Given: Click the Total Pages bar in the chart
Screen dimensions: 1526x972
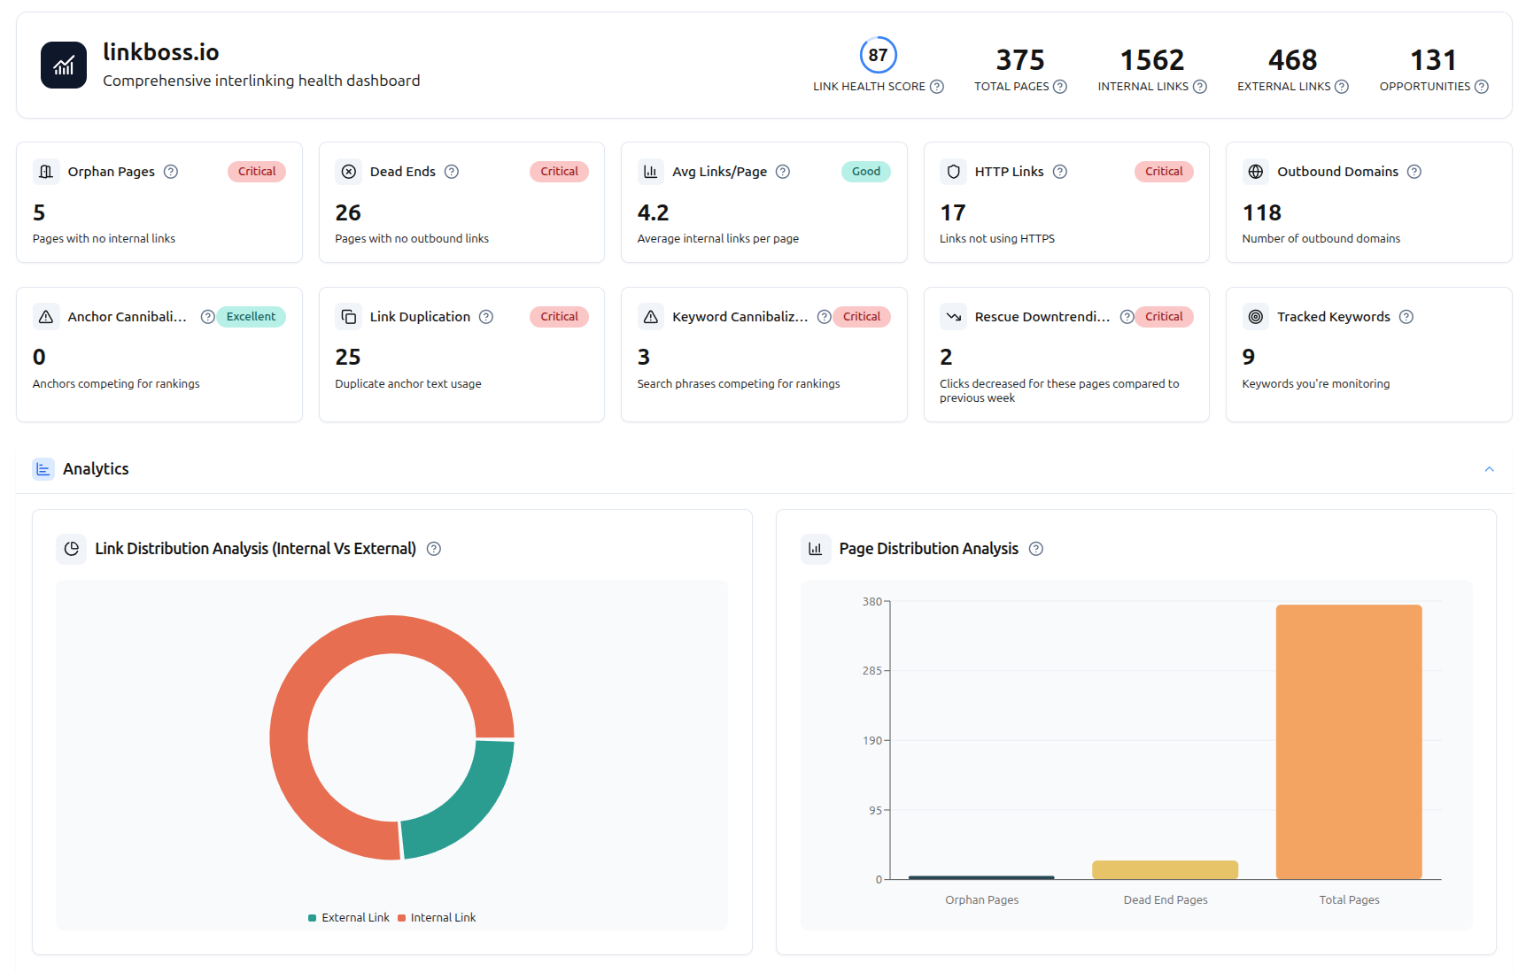Looking at the screenshot, I should tap(1348, 744).
